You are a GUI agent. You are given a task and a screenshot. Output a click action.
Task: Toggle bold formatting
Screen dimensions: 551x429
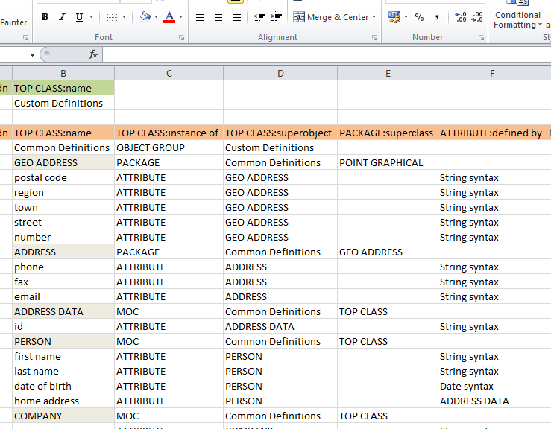coord(45,17)
